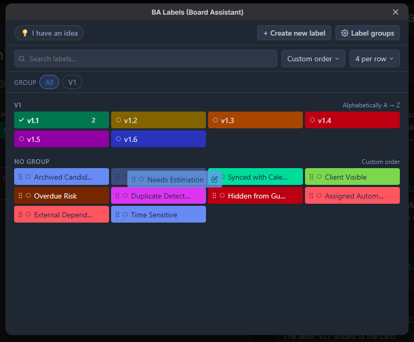The height and width of the screenshot is (342, 414).
Task: Toggle the circle on v1.4 label
Action: (312, 120)
